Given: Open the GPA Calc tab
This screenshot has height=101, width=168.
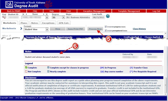Looking at the screenshot, I should [x=64, y=23].
